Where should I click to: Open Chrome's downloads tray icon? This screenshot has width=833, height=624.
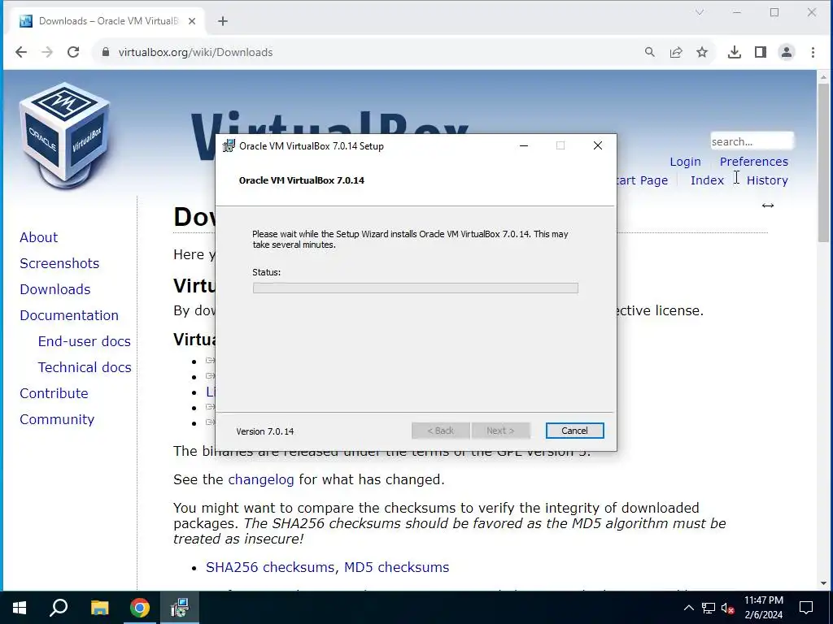coord(735,52)
